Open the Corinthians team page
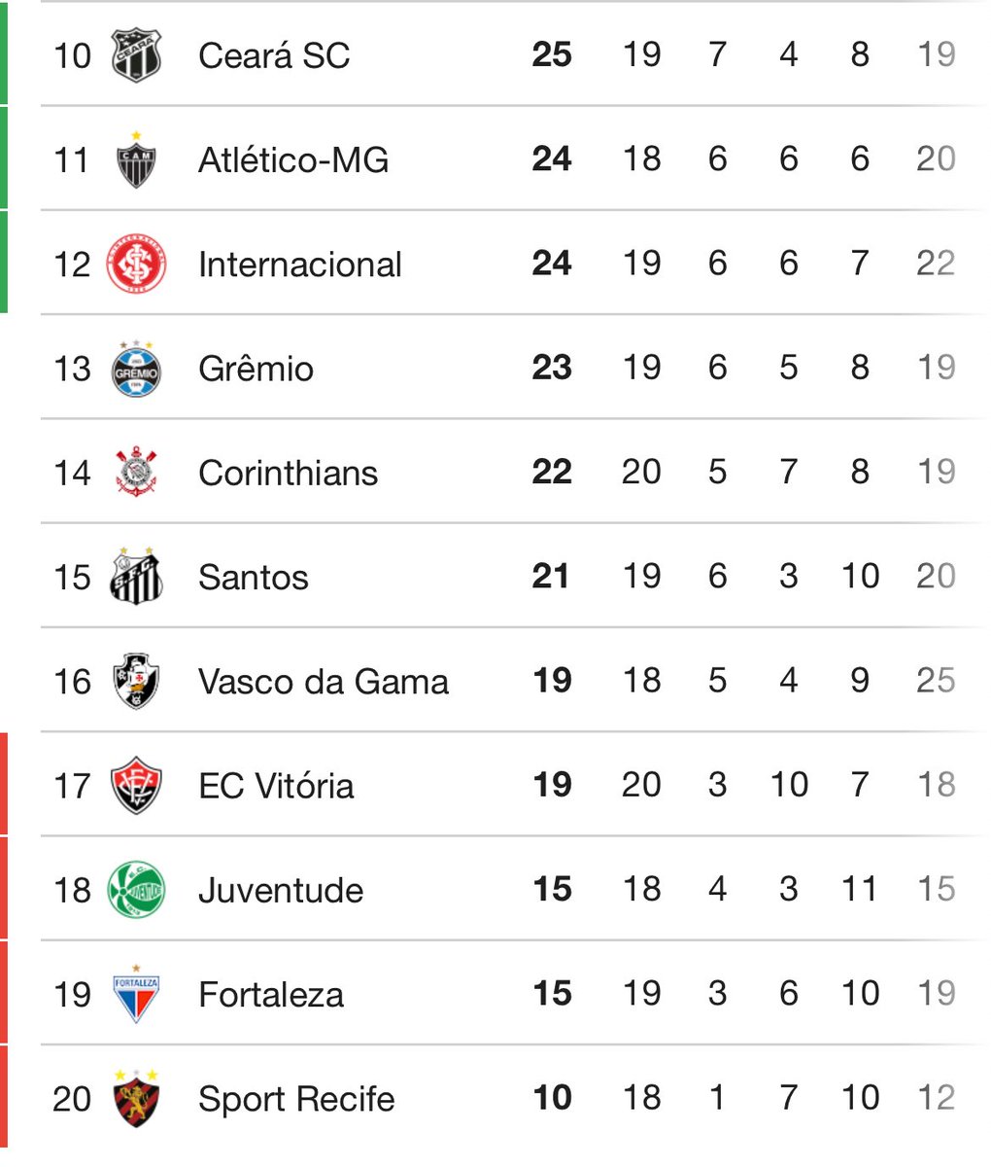991x1167 pixels. (x=288, y=474)
